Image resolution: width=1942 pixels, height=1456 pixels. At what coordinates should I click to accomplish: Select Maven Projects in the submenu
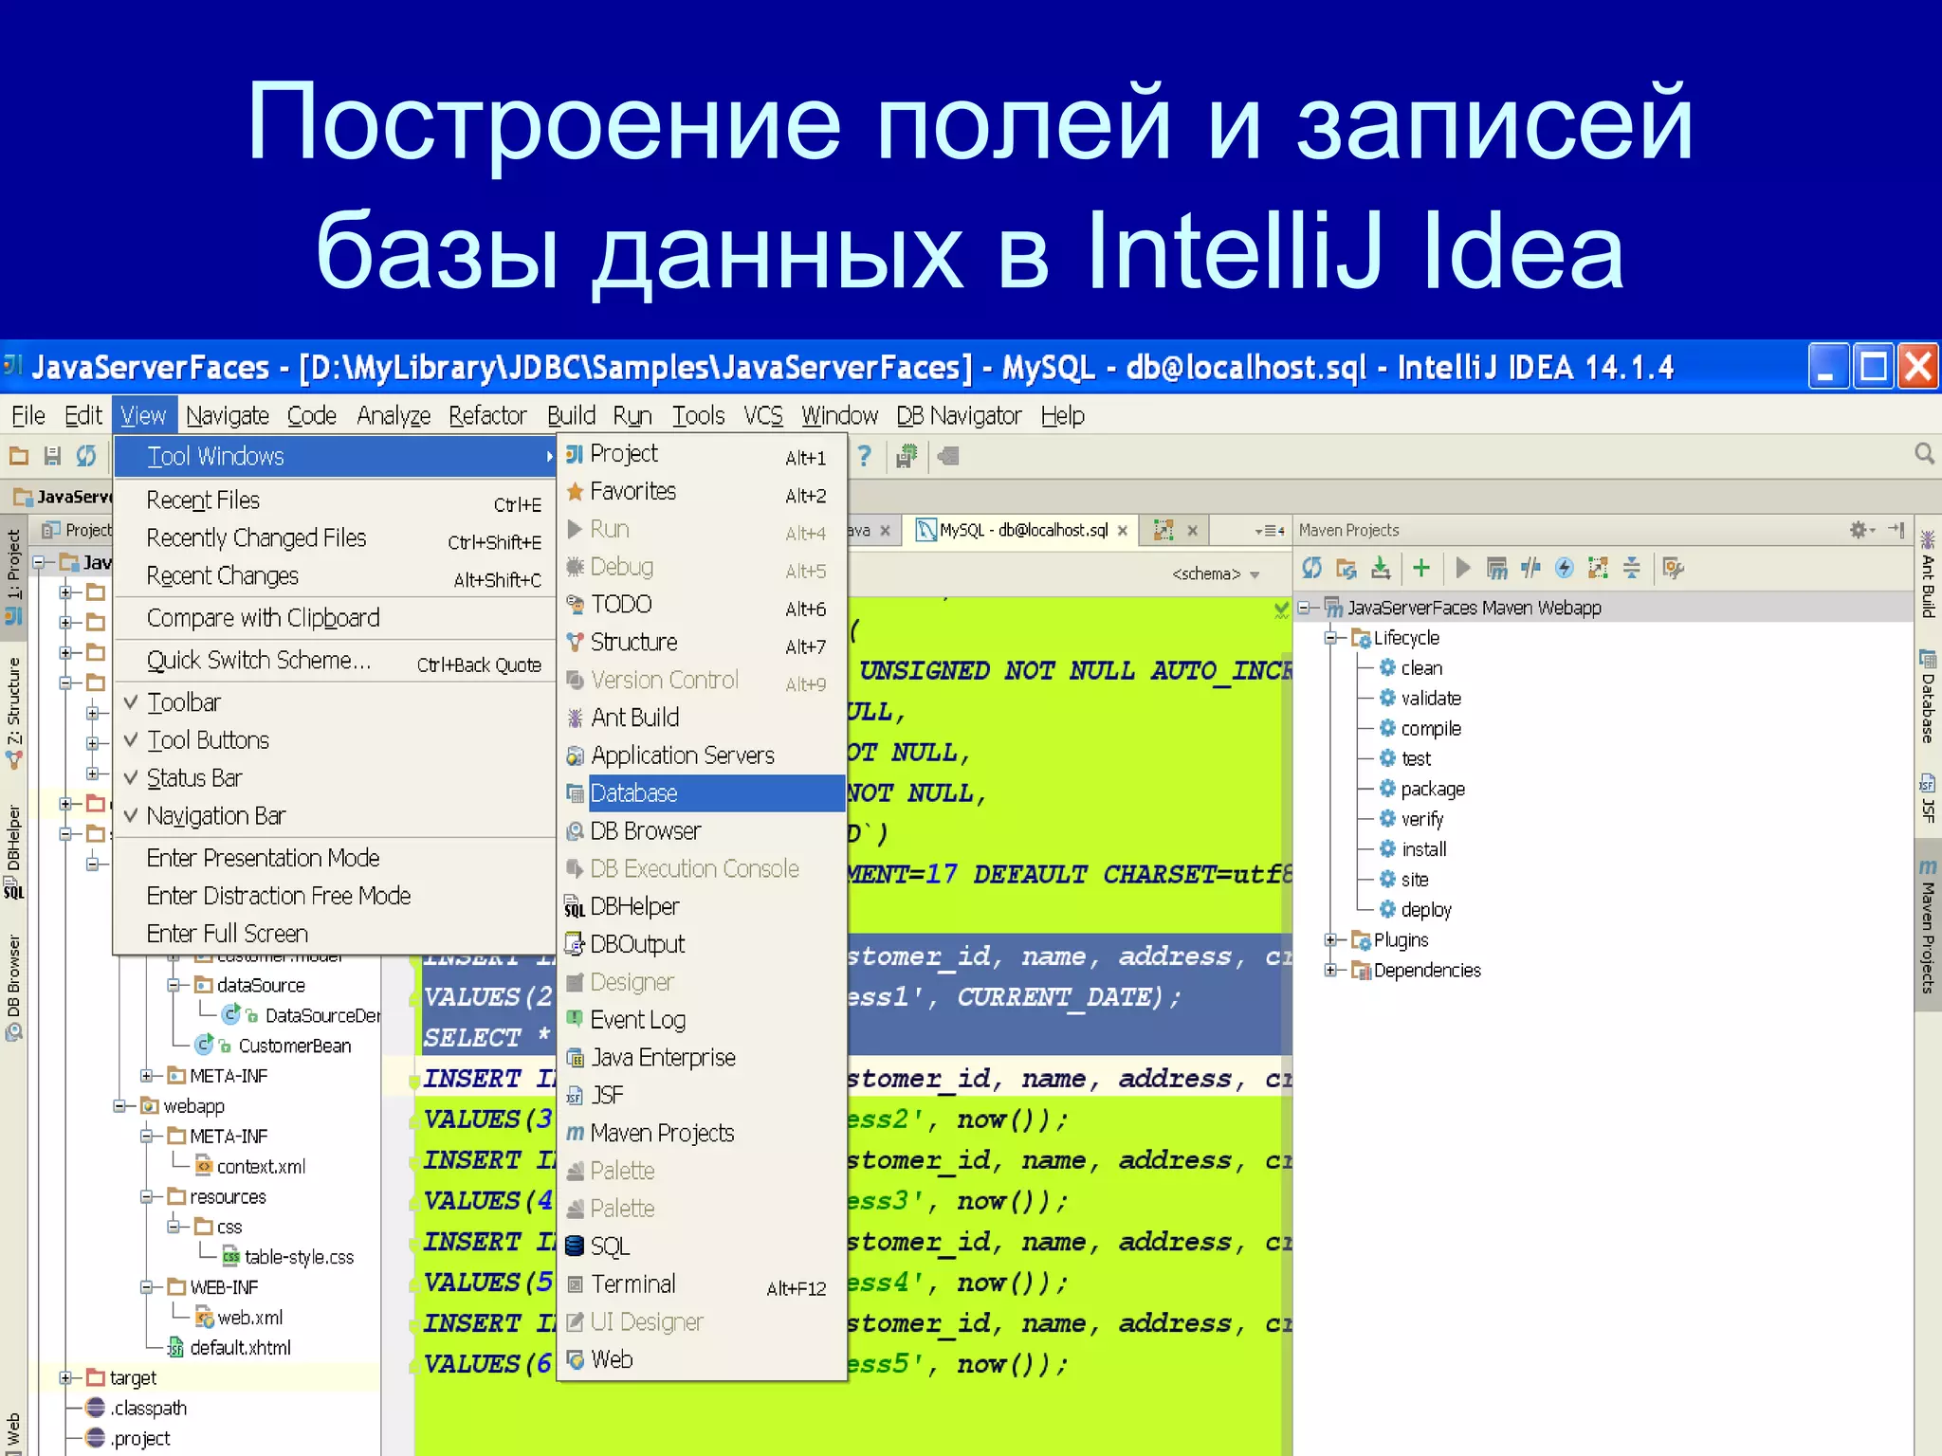[702, 1133]
